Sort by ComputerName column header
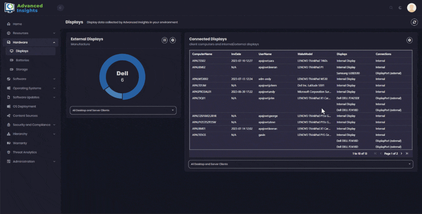This screenshot has height=214, width=422. point(202,54)
